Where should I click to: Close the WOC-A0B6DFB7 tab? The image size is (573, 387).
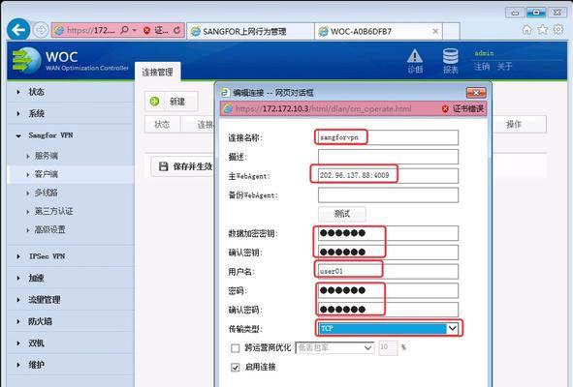coord(435,31)
